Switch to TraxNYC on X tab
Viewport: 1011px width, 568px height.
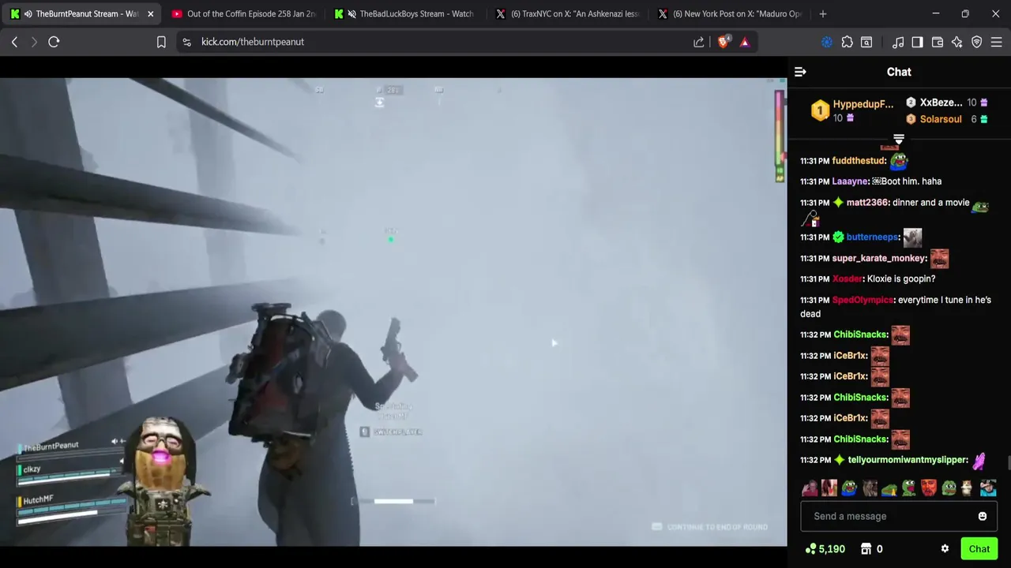(x=567, y=13)
